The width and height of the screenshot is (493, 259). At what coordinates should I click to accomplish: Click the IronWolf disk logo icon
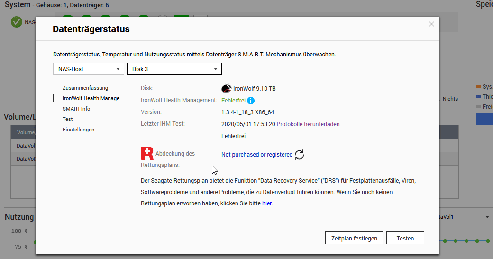[x=227, y=88]
